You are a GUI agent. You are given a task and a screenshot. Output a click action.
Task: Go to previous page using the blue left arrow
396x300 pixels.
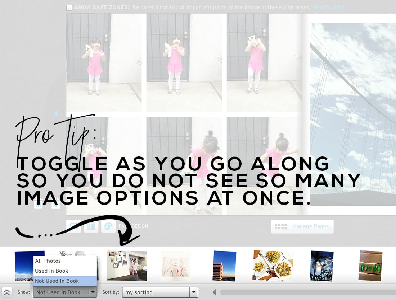click(x=56, y=113)
